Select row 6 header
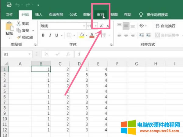 pos(5,97)
